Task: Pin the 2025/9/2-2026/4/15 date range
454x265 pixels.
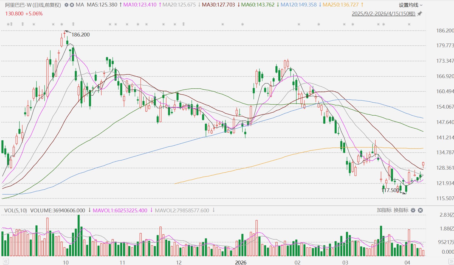Action: tap(419, 14)
